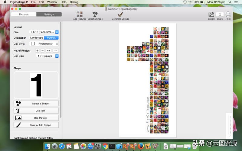Click the Add Pictures toolbar icon
The height and width of the screenshot is (151, 242).
(x=80, y=14)
